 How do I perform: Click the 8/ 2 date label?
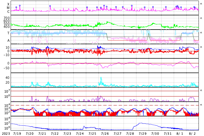pos(192,134)
